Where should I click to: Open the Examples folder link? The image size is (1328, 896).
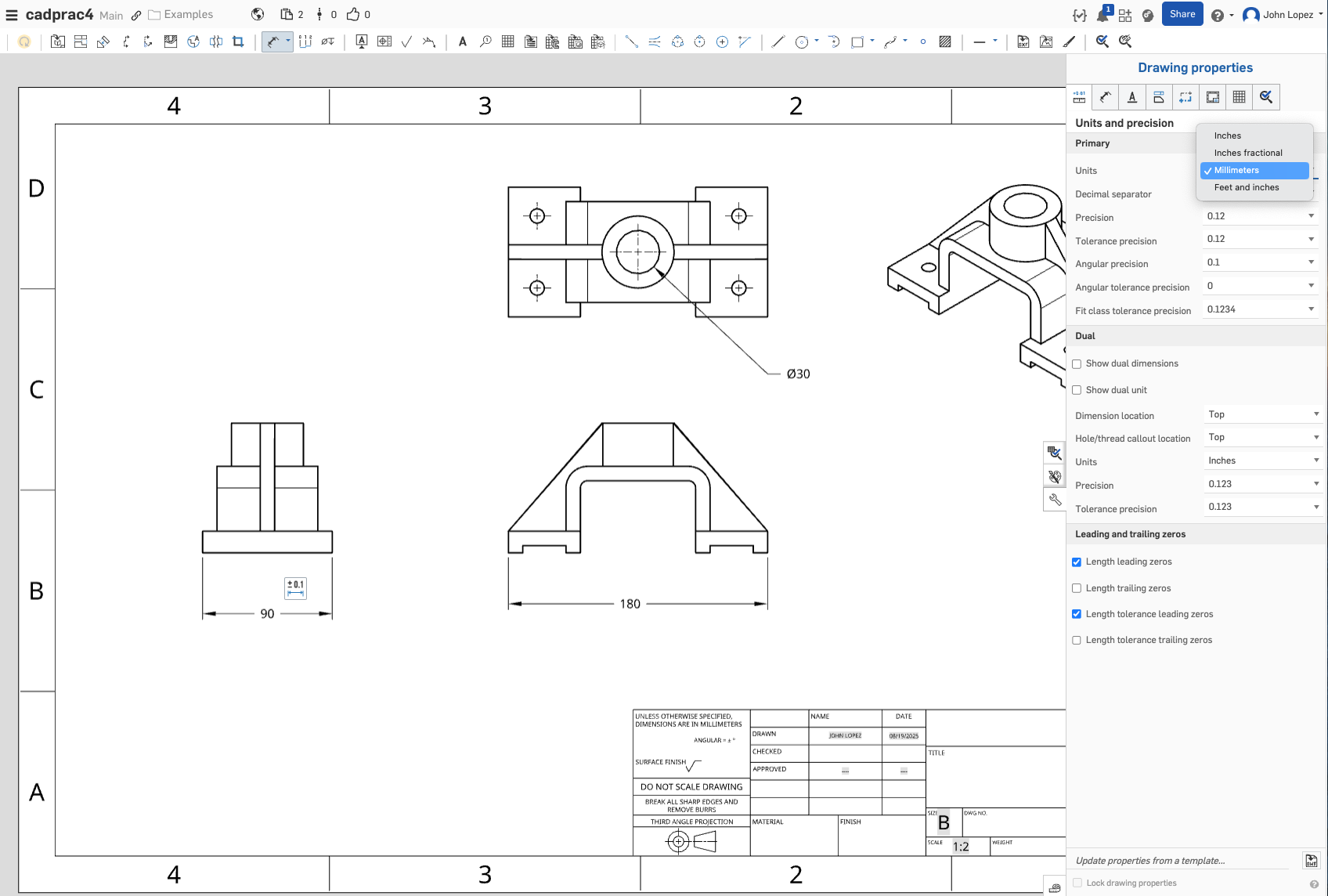click(181, 14)
